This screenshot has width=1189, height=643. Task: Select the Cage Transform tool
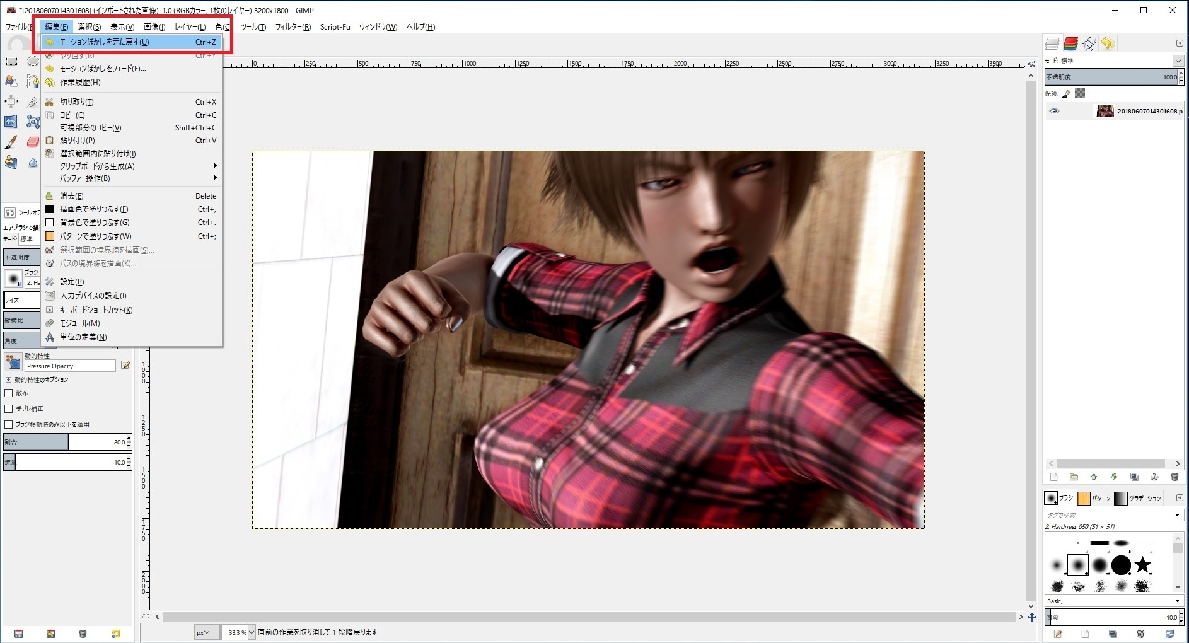point(33,122)
